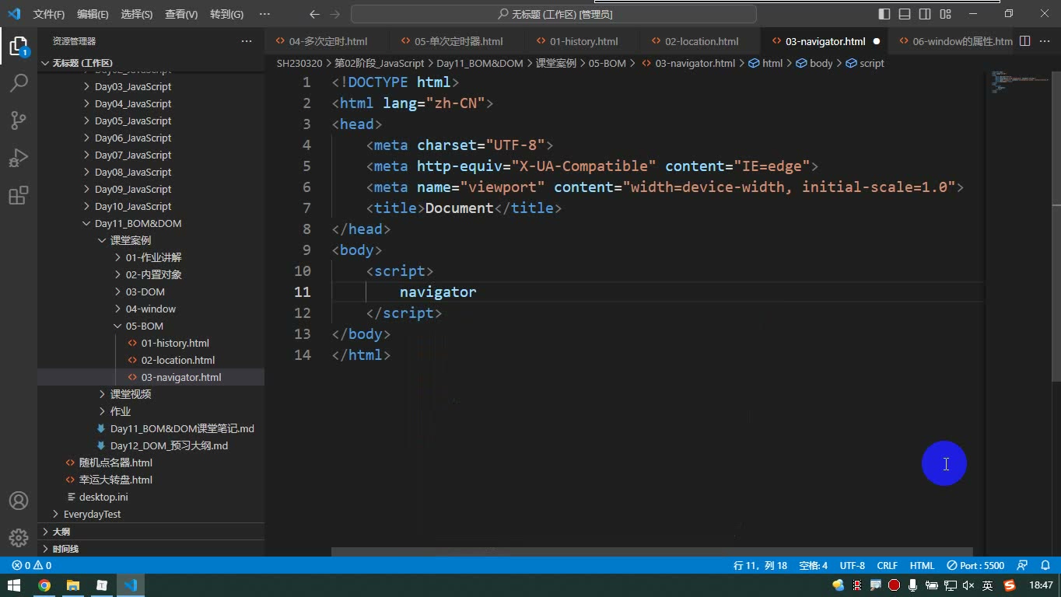Click Chrome icon in Windows taskbar
Viewport: 1061px width, 597px height.
coord(44,585)
